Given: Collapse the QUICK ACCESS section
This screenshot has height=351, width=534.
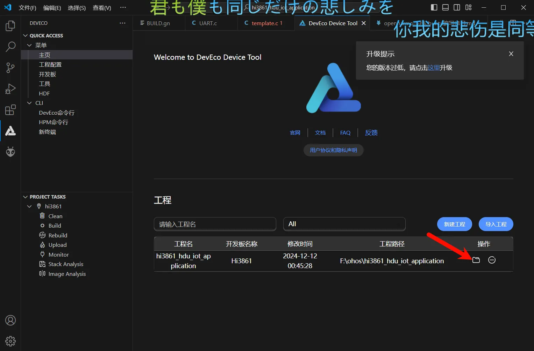Looking at the screenshot, I should [x=26, y=36].
